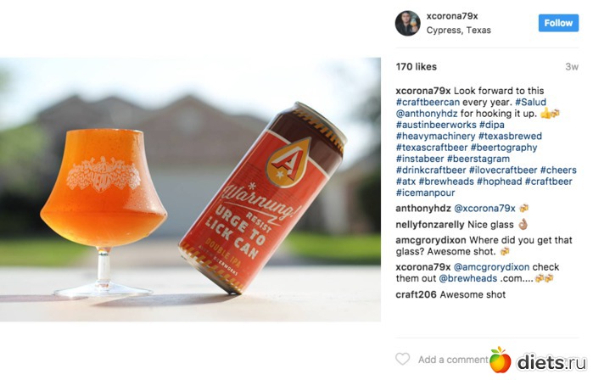Open commenter amcgrorydixon's profile
This screenshot has width=593, height=380.
click(x=431, y=240)
